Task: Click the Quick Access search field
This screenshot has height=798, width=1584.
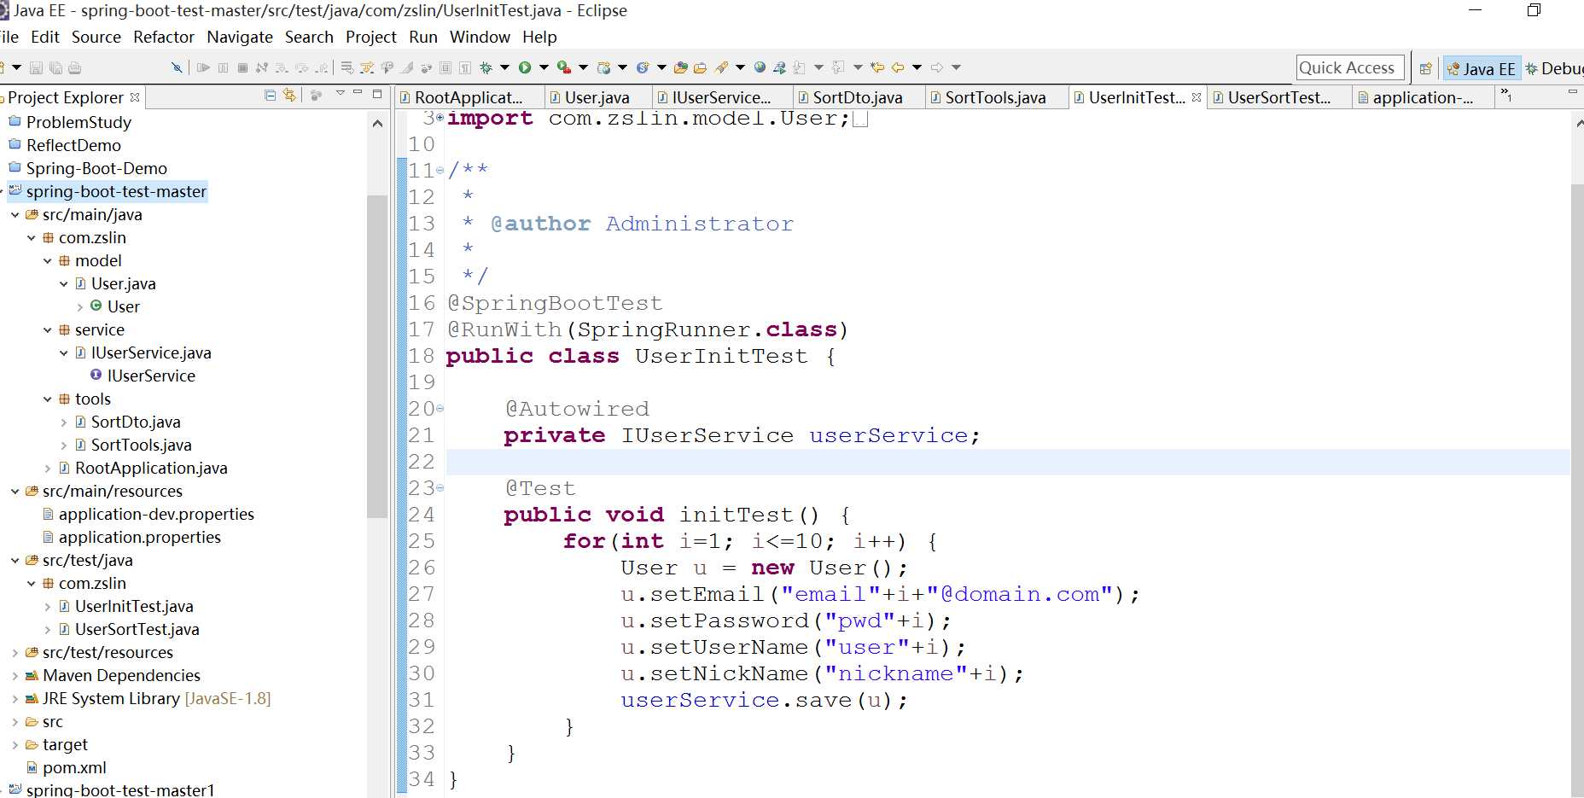Action: tap(1348, 68)
